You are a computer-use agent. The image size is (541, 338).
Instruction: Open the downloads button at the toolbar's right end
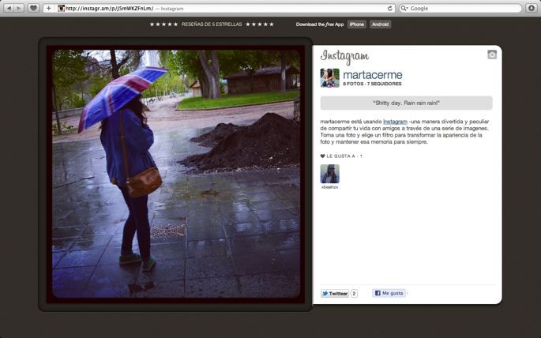(x=532, y=8)
